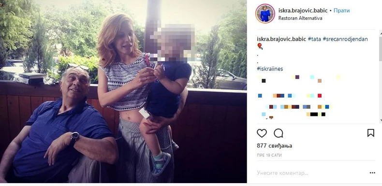Open the #iskraiines hashtag

(270, 69)
